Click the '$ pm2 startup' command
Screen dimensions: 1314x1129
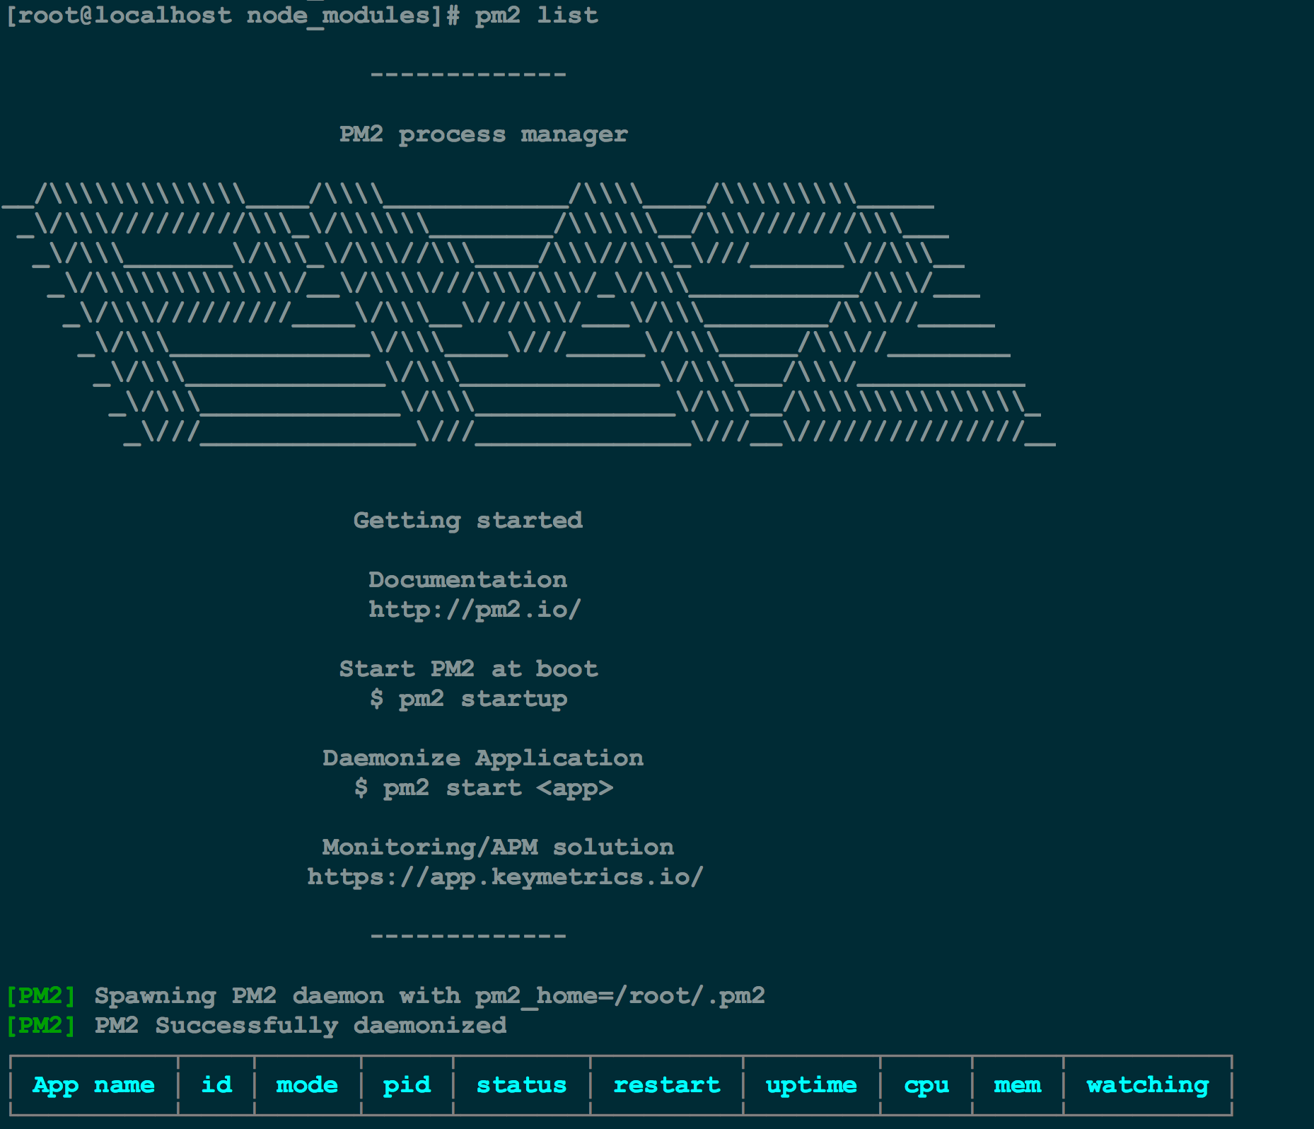coord(468,699)
